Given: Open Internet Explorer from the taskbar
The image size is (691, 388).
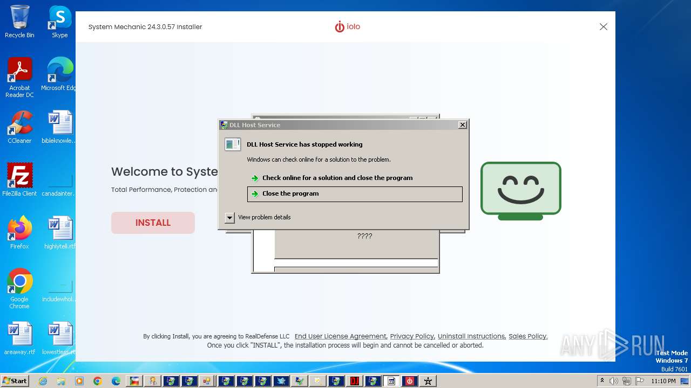Looking at the screenshot, I should point(43,381).
